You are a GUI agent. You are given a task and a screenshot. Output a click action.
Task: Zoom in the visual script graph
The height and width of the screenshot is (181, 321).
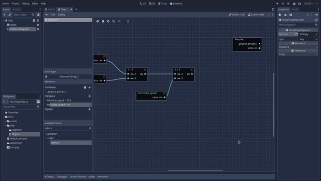coord(108,21)
